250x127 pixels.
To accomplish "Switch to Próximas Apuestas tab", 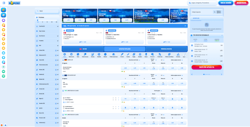I will 166,49.
